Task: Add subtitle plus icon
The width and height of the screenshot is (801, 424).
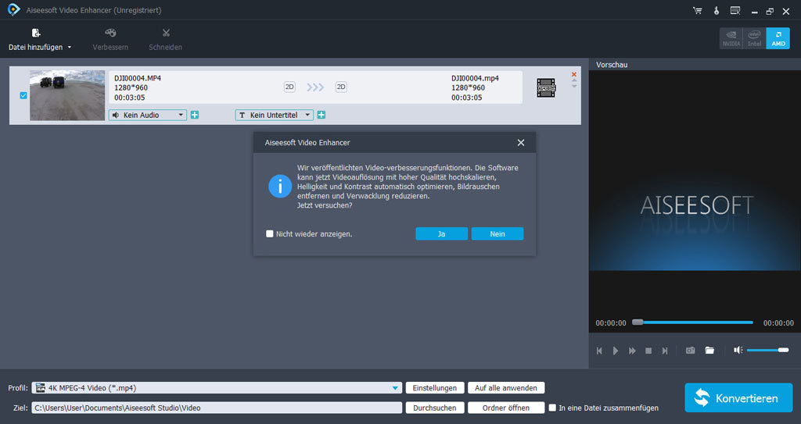Action: click(x=321, y=115)
